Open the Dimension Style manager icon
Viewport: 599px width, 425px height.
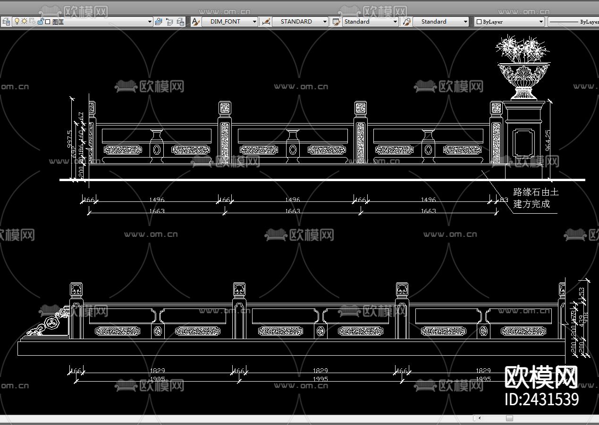[267, 22]
